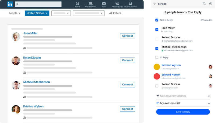Toggle the In Reply checkbox
Screen dimensions: 215x123
click(x=157, y=57)
